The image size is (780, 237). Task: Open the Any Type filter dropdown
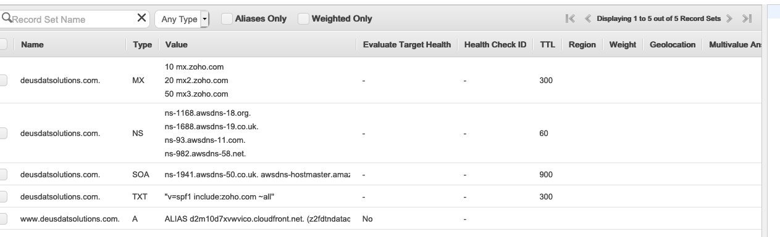(182, 19)
